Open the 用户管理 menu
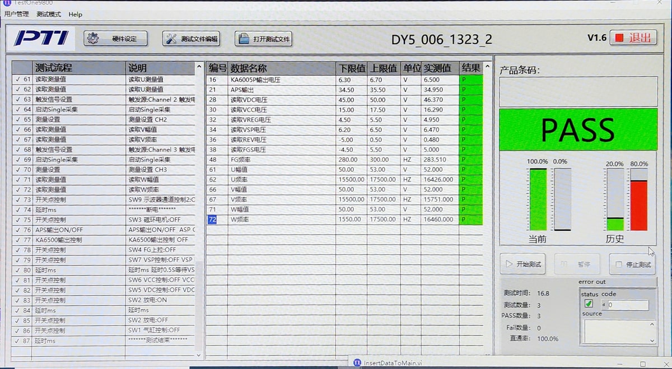This screenshot has width=672, height=369. 17,14
